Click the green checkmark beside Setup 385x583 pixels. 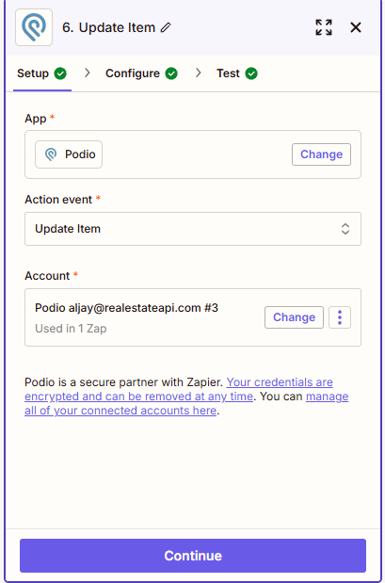60,73
